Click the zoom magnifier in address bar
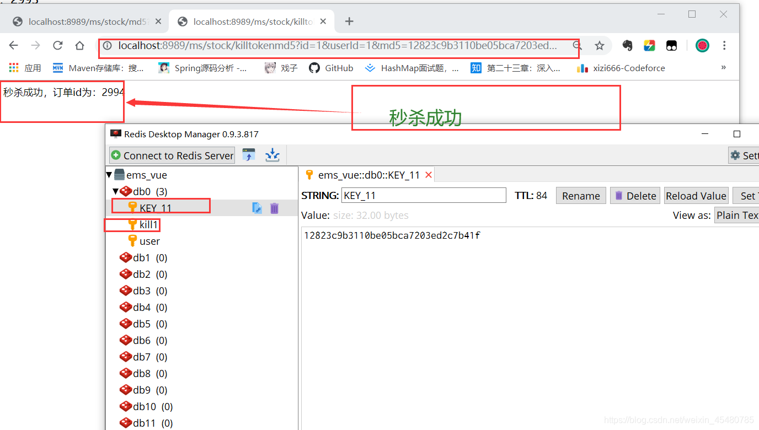759x430 pixels. [x=577, y=46]
